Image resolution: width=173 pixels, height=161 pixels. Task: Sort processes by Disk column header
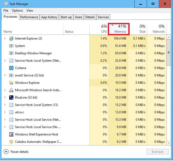(138, 29)
